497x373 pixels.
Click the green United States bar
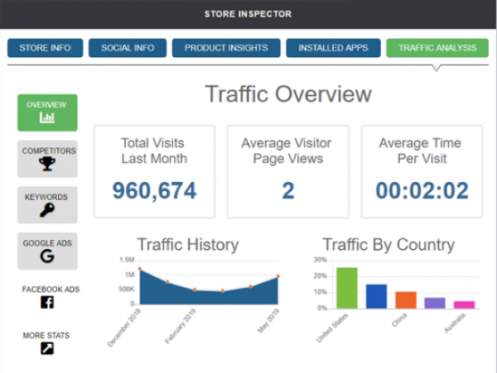click(347, 288)
